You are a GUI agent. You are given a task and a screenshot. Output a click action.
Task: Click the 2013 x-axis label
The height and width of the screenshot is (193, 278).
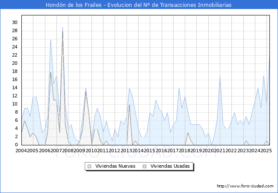click(x=127, y=151)
